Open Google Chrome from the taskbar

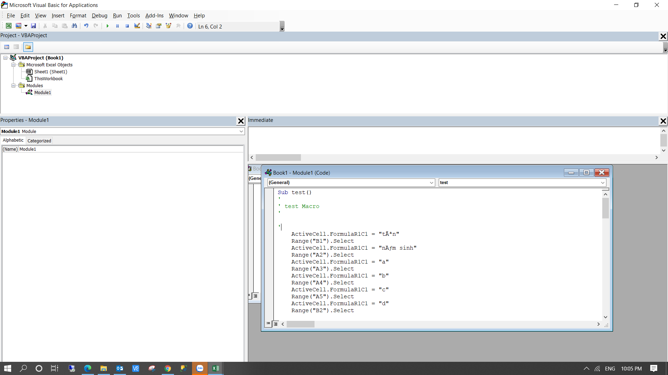point(168,368)
